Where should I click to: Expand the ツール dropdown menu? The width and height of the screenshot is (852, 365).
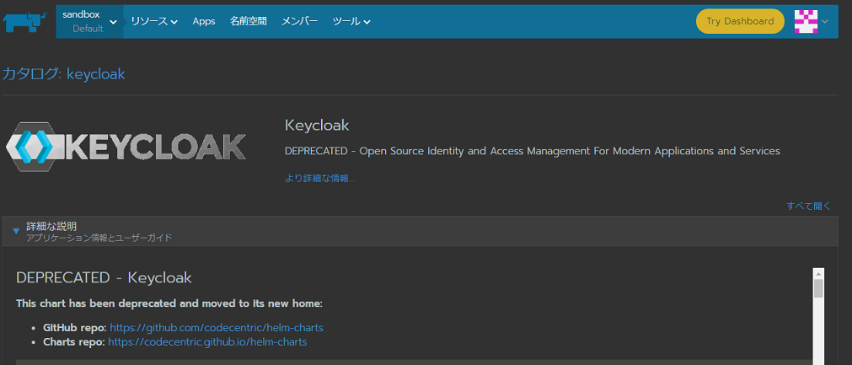click(x=351, y=22)
